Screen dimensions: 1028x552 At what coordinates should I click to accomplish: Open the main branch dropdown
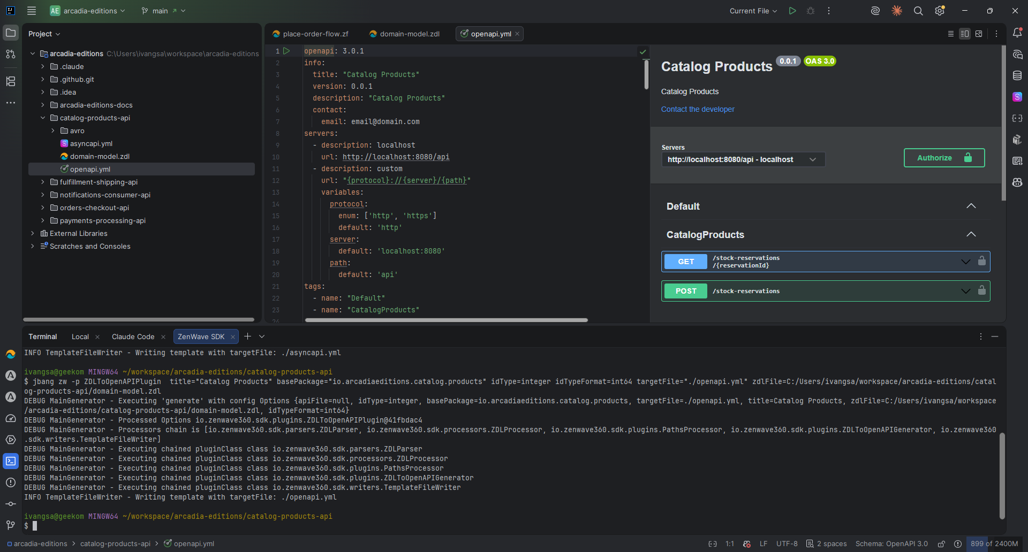click(x=163, y=11)
